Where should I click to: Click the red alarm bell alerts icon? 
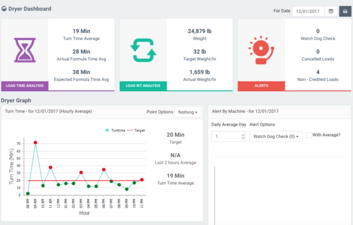[261, 50]
